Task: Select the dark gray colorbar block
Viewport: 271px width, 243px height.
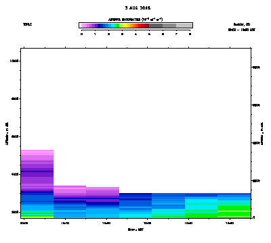Action: 156,26
